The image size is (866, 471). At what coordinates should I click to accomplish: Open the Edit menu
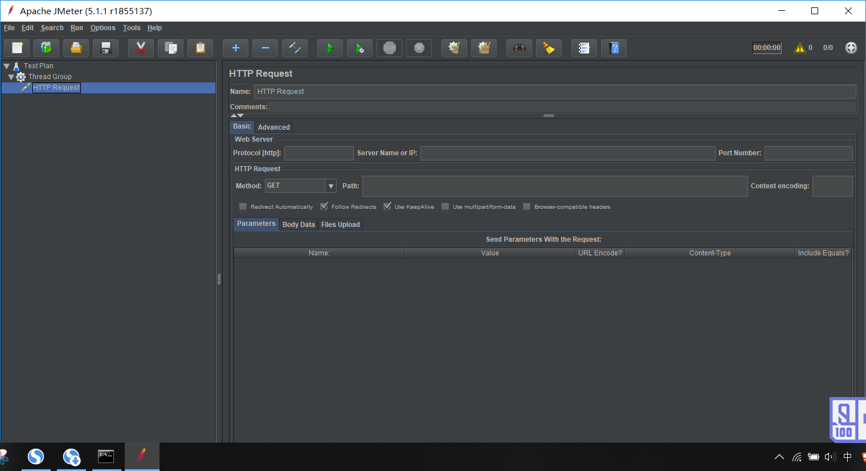pos(27,28)
